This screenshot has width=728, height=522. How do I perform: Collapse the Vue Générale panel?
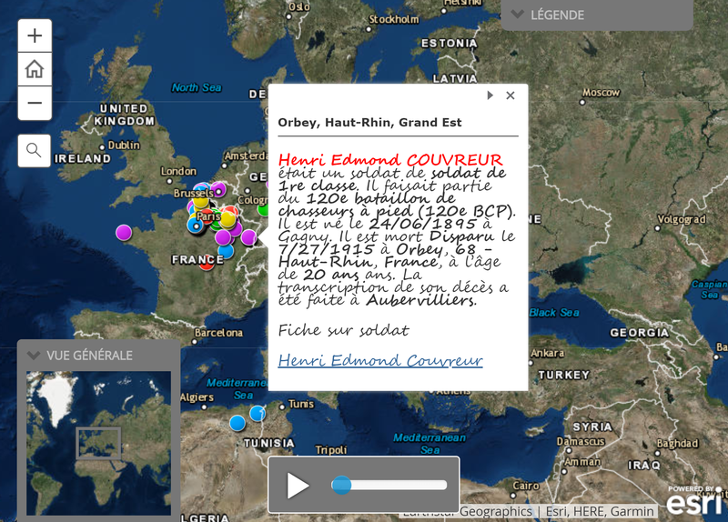click(34, 356)
